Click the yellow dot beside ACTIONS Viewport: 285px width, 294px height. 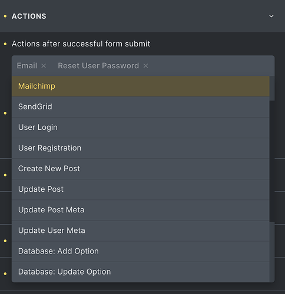(x=5, y=16)
